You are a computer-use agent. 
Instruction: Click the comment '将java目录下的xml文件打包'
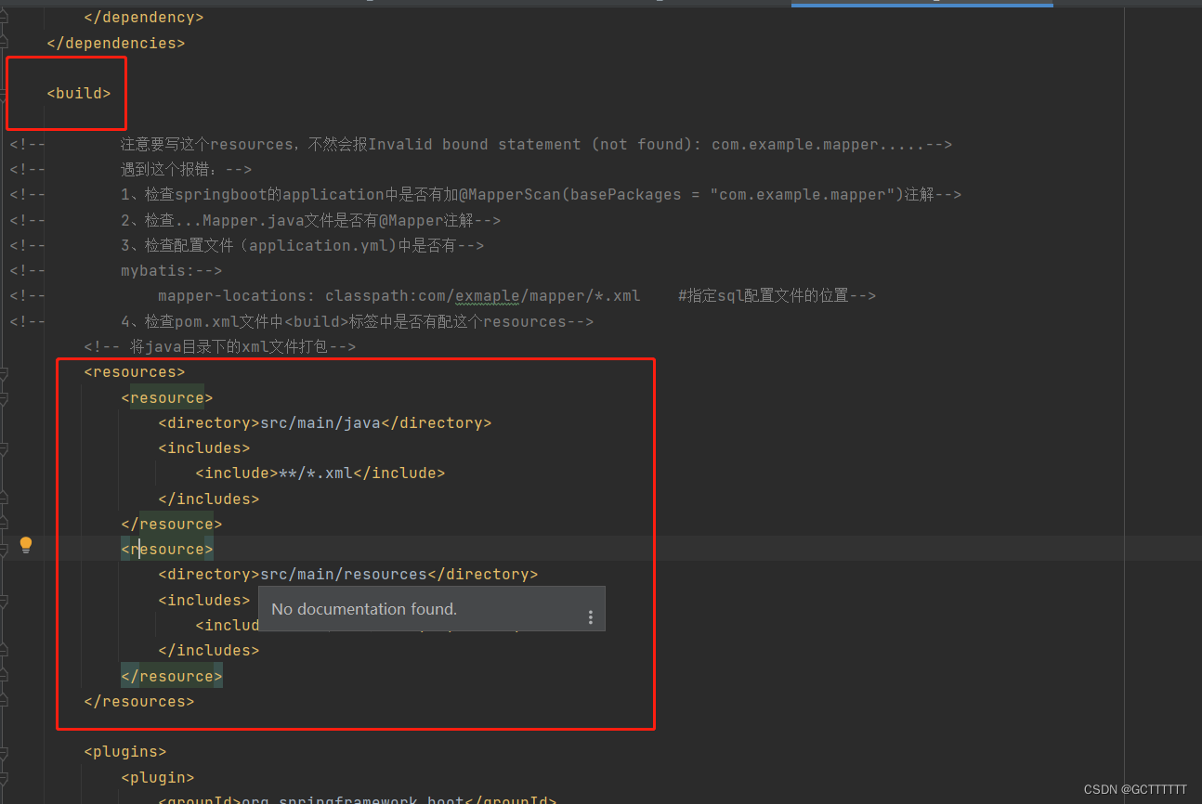(x=220, y=346)
